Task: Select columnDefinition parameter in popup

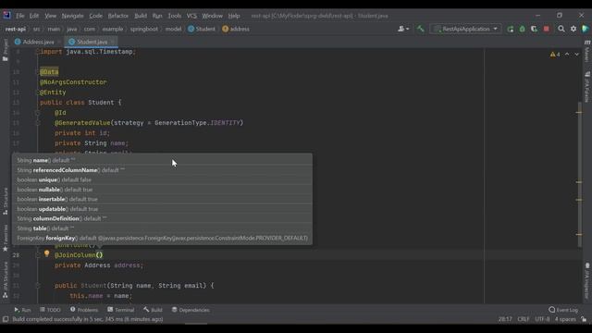Action: [x=162, y=218]
